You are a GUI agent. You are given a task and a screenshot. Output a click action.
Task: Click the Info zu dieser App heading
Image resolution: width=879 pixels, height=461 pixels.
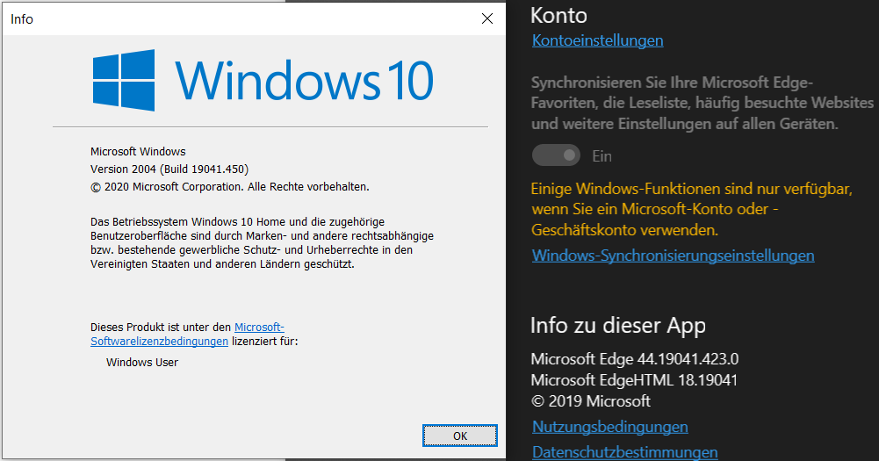click(x=618, y=326)
